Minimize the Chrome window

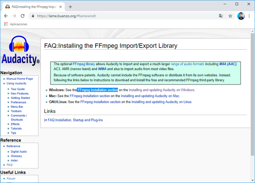[x=225, y=4]
